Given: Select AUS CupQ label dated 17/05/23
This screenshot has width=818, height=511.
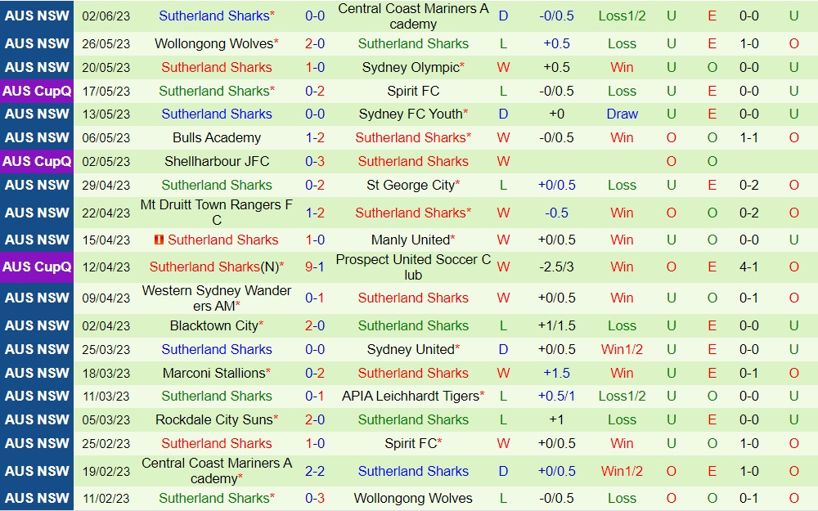Looking at the screenshot, I should (37, 91).
